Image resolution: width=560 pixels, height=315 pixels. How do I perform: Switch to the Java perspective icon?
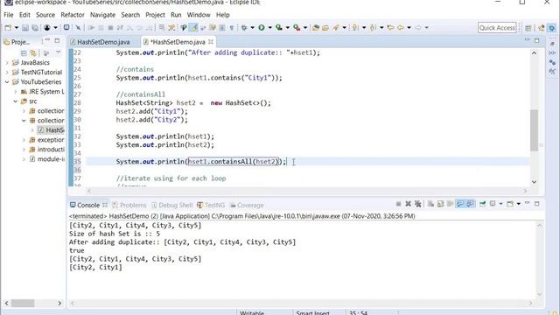tap(542, 28)
